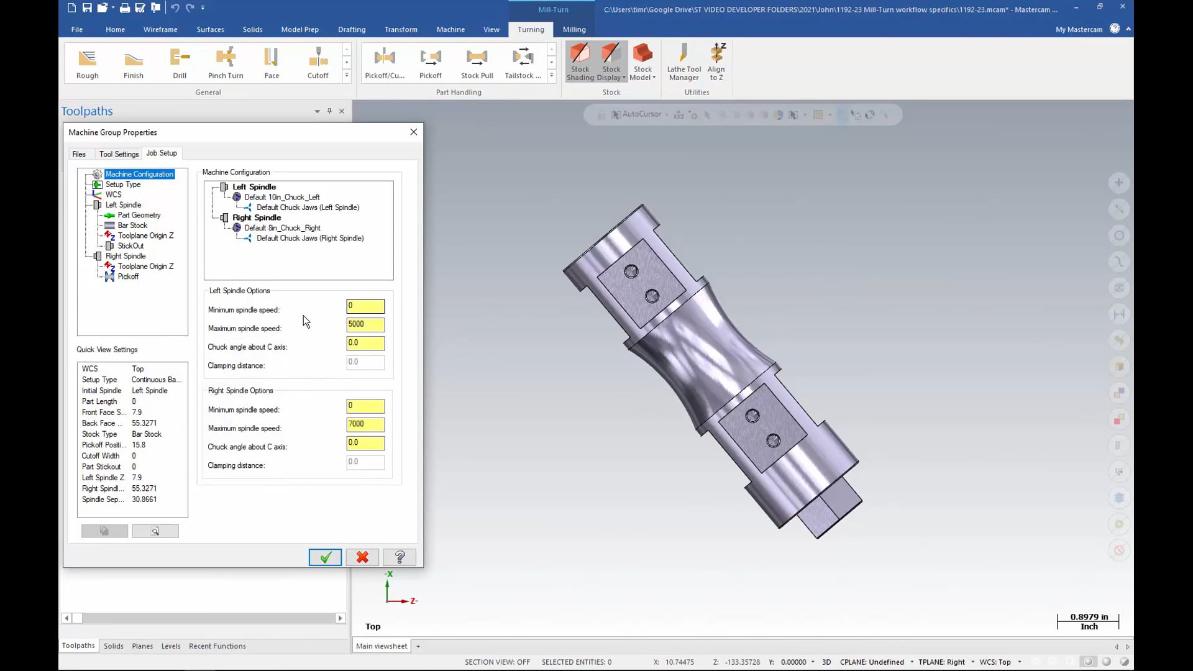Open the Job Setup tab
The image size is (1193, 671).
pyautogui.click(x=162, y=153)
